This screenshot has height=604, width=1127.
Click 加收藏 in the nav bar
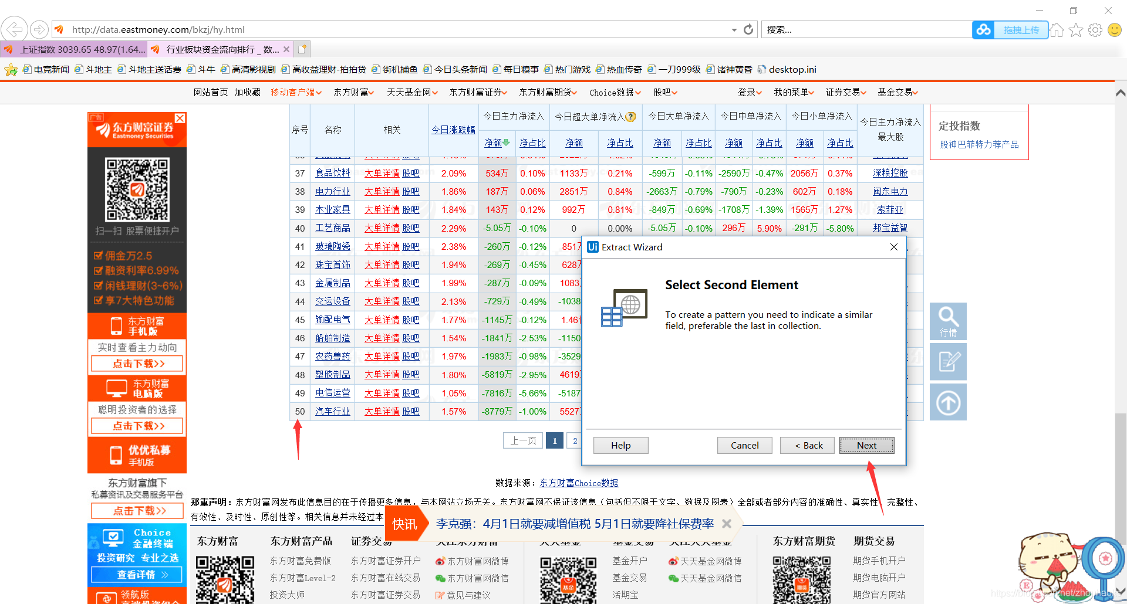(x=247, y=92)
